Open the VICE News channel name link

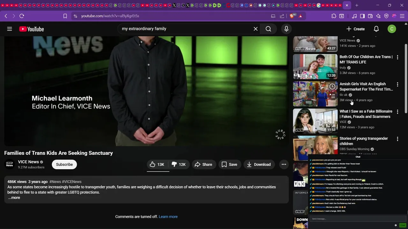[x=28, y=162]
